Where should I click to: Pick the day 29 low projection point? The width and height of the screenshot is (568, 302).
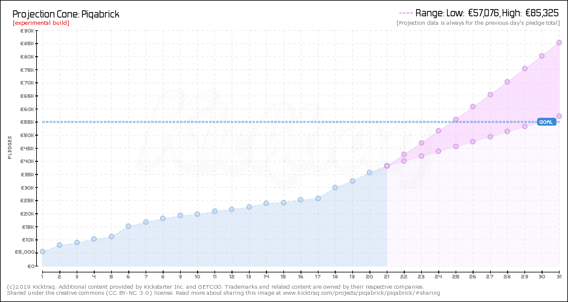[524, 126]
